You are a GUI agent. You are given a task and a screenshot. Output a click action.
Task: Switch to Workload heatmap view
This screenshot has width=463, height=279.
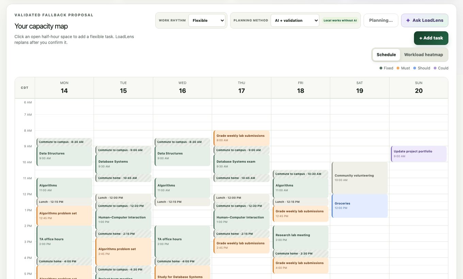click(x=424, y=55)
